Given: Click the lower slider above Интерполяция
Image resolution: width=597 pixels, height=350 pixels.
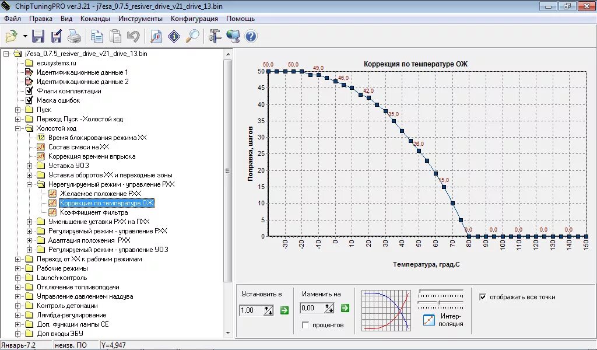Looking at the screenshot, I should (x=441, y=304).
